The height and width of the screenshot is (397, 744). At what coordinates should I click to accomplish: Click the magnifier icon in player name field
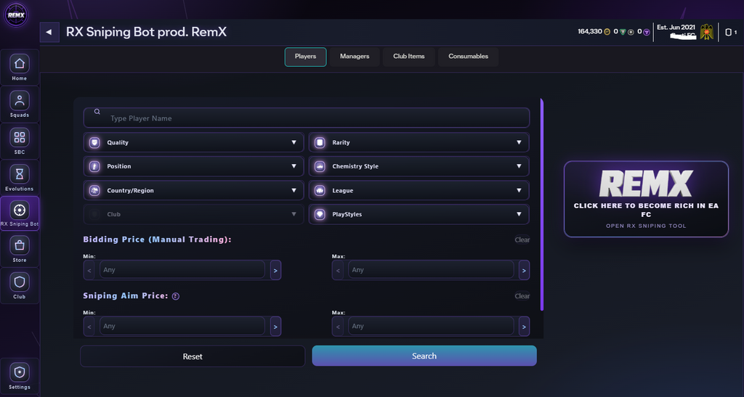pyautogui.click(x=97, y=112)
